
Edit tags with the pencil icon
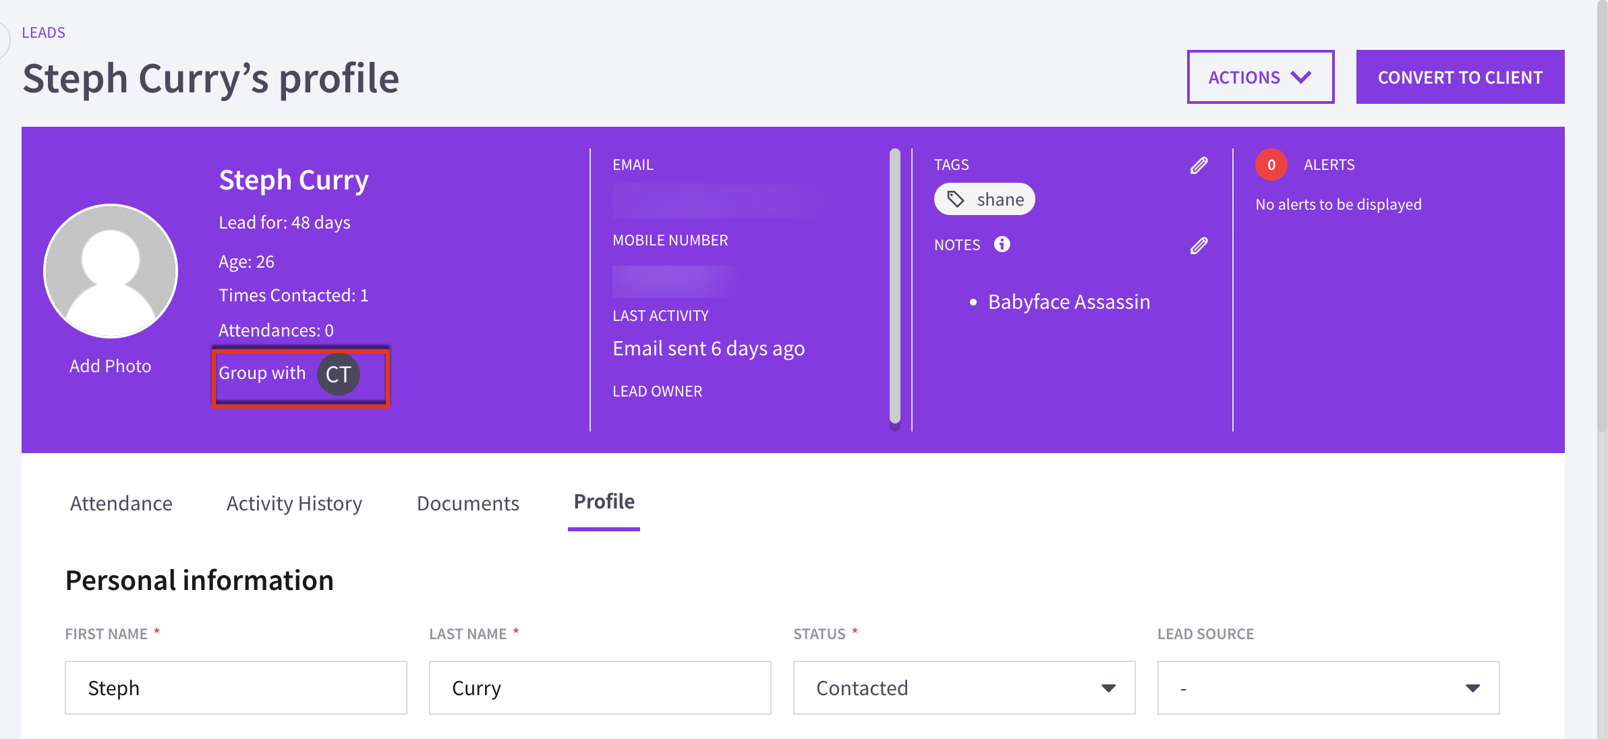click(x=1199, y=165)
